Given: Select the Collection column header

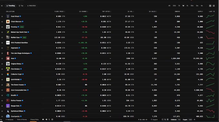Looking at the screenshot, I should tap(10, 12).
